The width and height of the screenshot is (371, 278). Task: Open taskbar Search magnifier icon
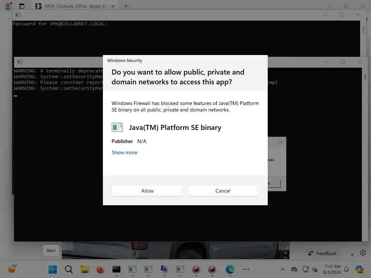point(68,269)
